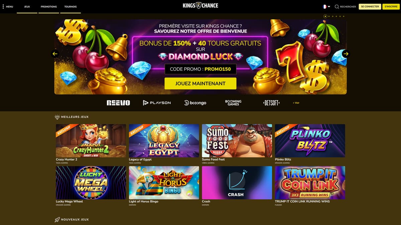Open the three-dot MENU icon
Screen dimensions: 401x225
[x=3, y=7]
